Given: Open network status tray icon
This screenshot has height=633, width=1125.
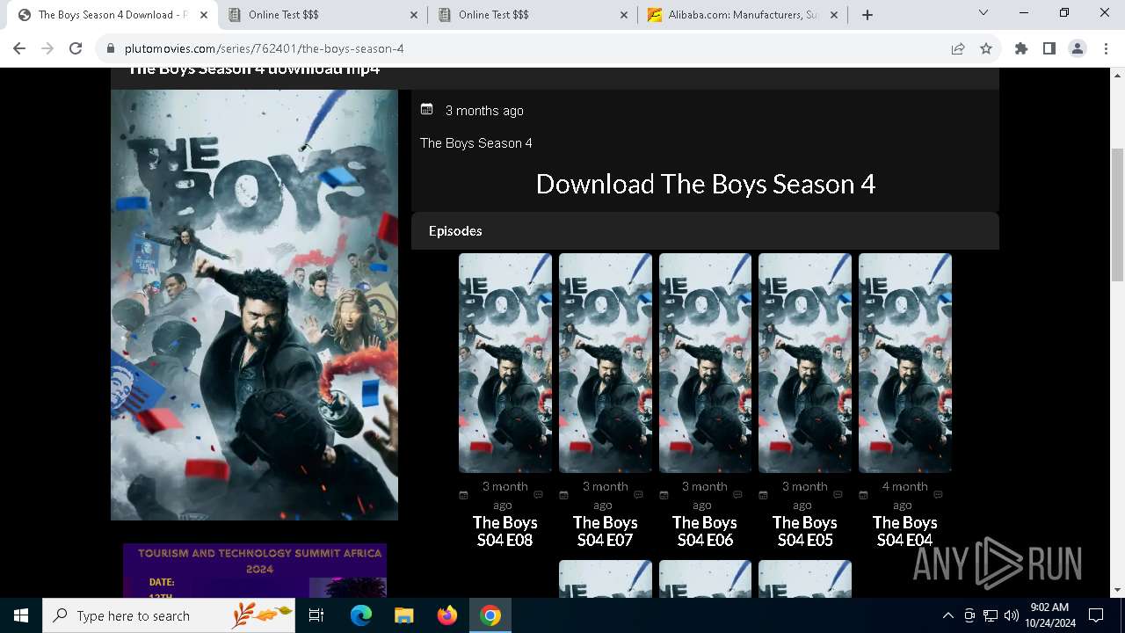Looking at the screenshot, I should pos(991,615).
